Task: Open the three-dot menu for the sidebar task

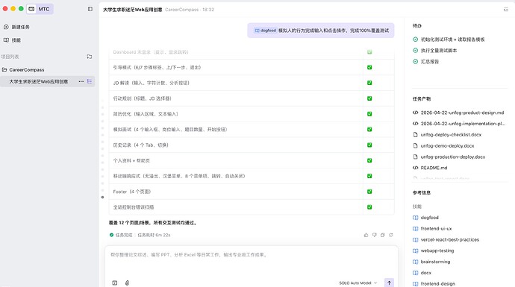Action: click(81, 81)
